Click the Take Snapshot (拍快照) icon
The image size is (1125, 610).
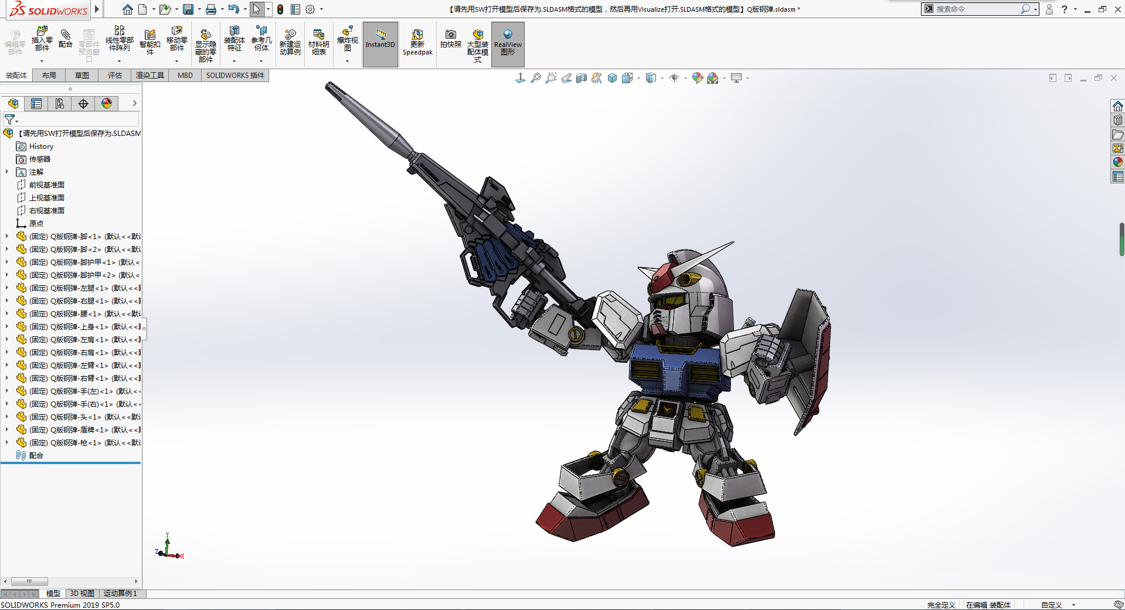(450, 39)
